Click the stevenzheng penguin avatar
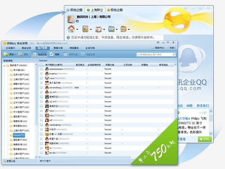Image resolution: width=225 pixels, height=169 pixels. pos(47,88)
